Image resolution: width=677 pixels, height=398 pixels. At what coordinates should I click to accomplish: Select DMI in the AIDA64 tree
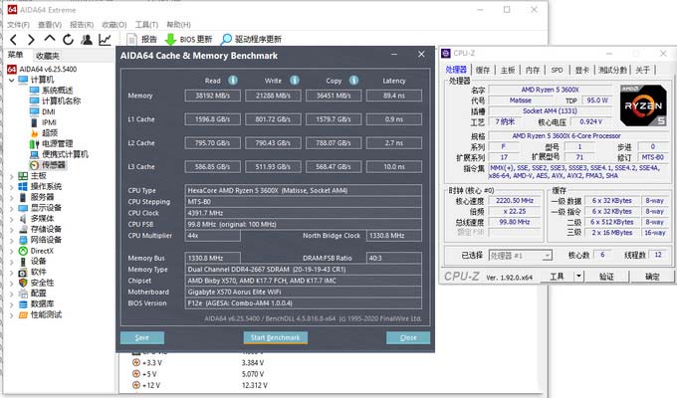coord(42,111)
